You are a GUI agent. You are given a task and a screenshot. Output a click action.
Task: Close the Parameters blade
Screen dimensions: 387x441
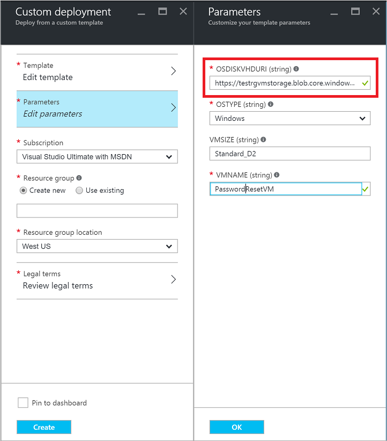pyautogui.click(x=375, y=11)
